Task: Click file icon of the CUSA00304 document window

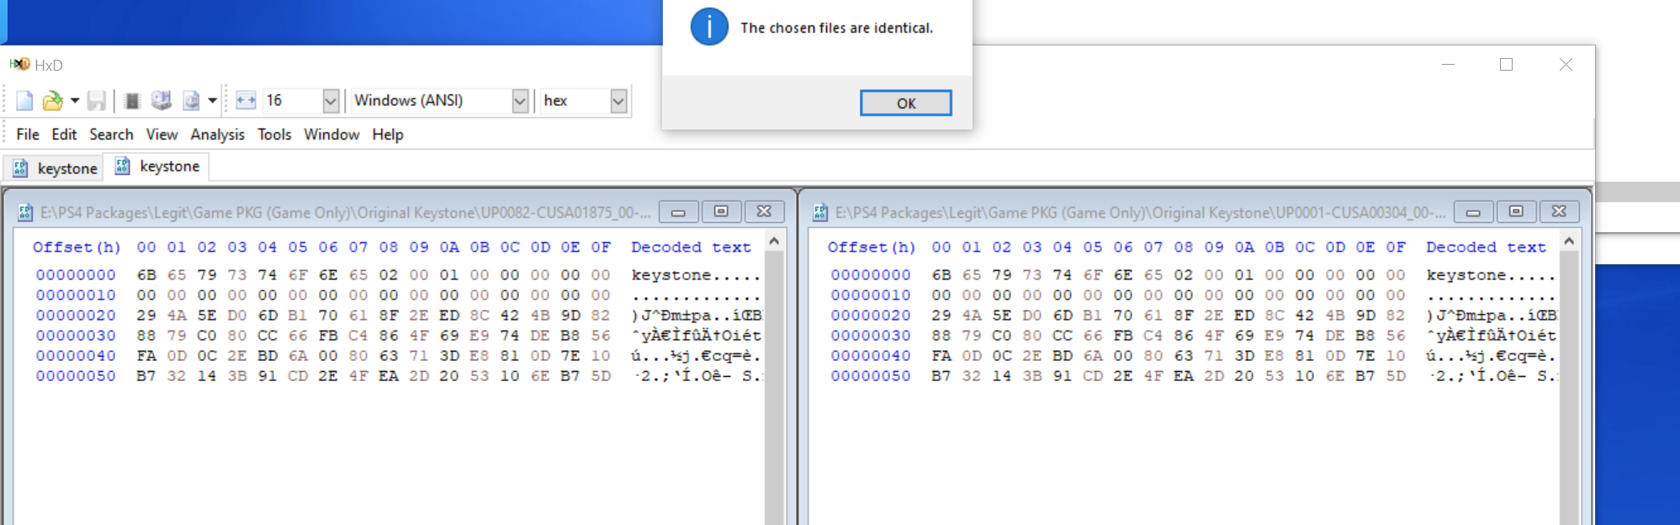Action: point(819,213)
